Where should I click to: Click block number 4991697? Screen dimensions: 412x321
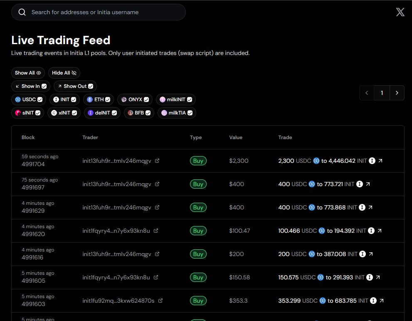click(33, 187)
